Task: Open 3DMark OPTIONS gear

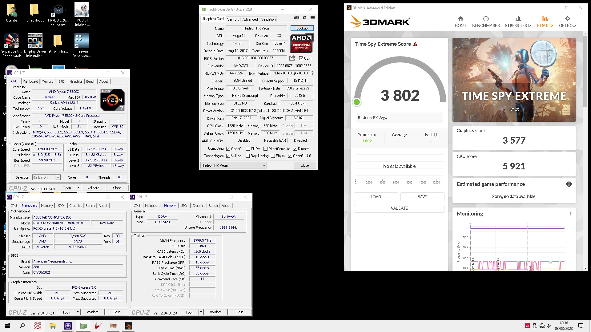Action: (568, 22)
